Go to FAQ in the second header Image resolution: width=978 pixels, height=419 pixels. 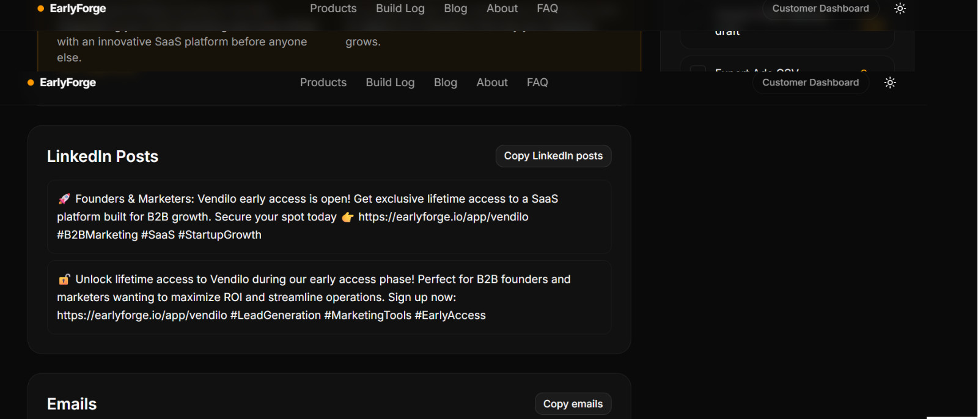click(537, 82)
